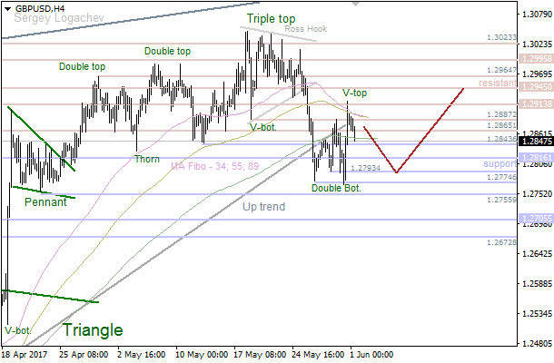Screen dimensions: 554x363
Task: Select the 1 Jun 00:00 time marker
Action: pyautogui.click(x=372, y=355)
